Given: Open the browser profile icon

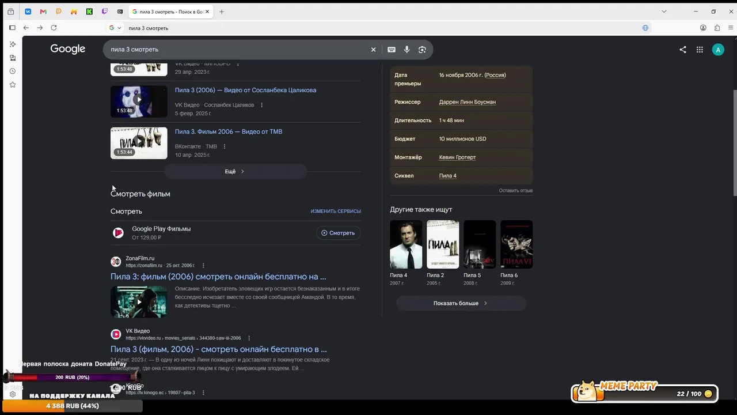Looking at the screenshot, I should click(x=703, y=28).
